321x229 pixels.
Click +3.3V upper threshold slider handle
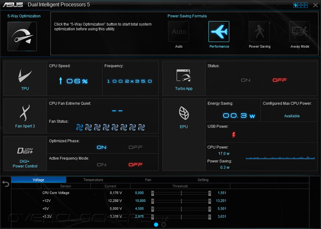(210, 217)
